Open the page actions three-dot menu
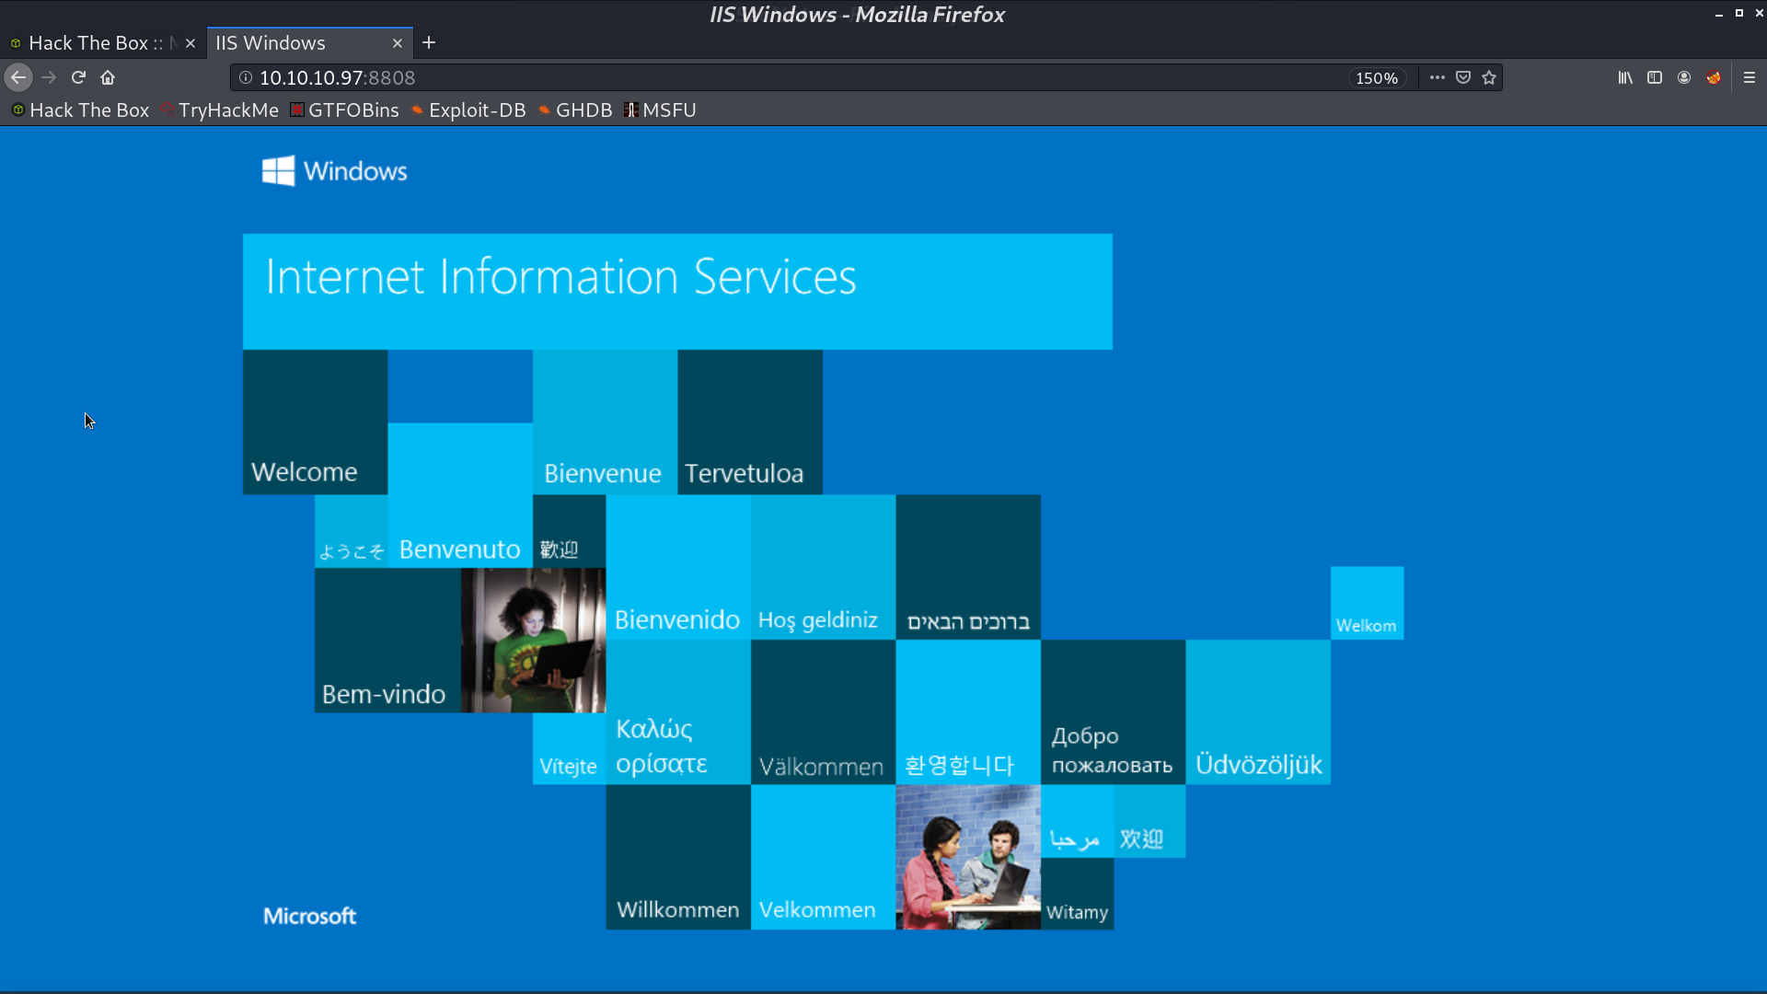The width and height of the screenshot is (1767, 994). point(1437,77)
